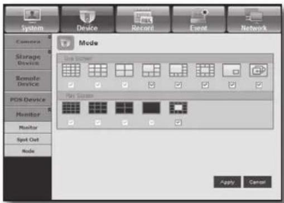Viewport: 284px width, 203px height.
Task: Select Storage Device in the sidebar
Action: point(28,60)
